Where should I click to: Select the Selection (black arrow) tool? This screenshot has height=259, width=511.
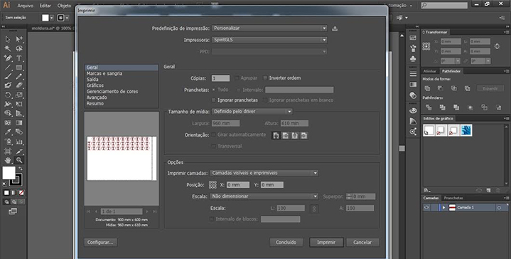(x=8, y=39)
